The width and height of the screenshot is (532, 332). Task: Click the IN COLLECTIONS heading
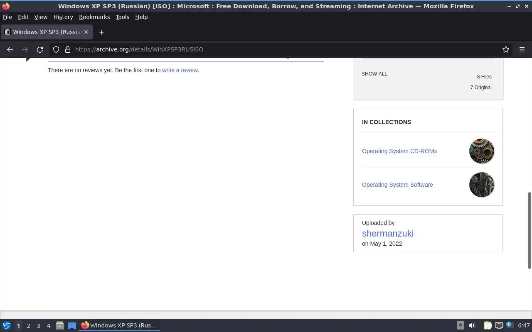pos(387,122)
